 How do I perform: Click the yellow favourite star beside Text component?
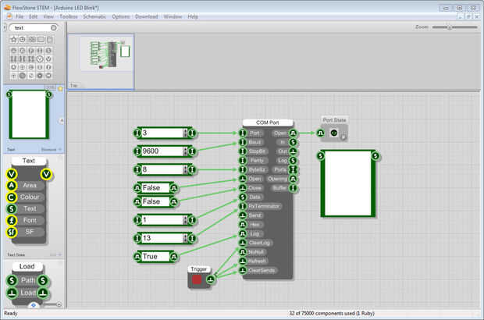coord(61,89)
